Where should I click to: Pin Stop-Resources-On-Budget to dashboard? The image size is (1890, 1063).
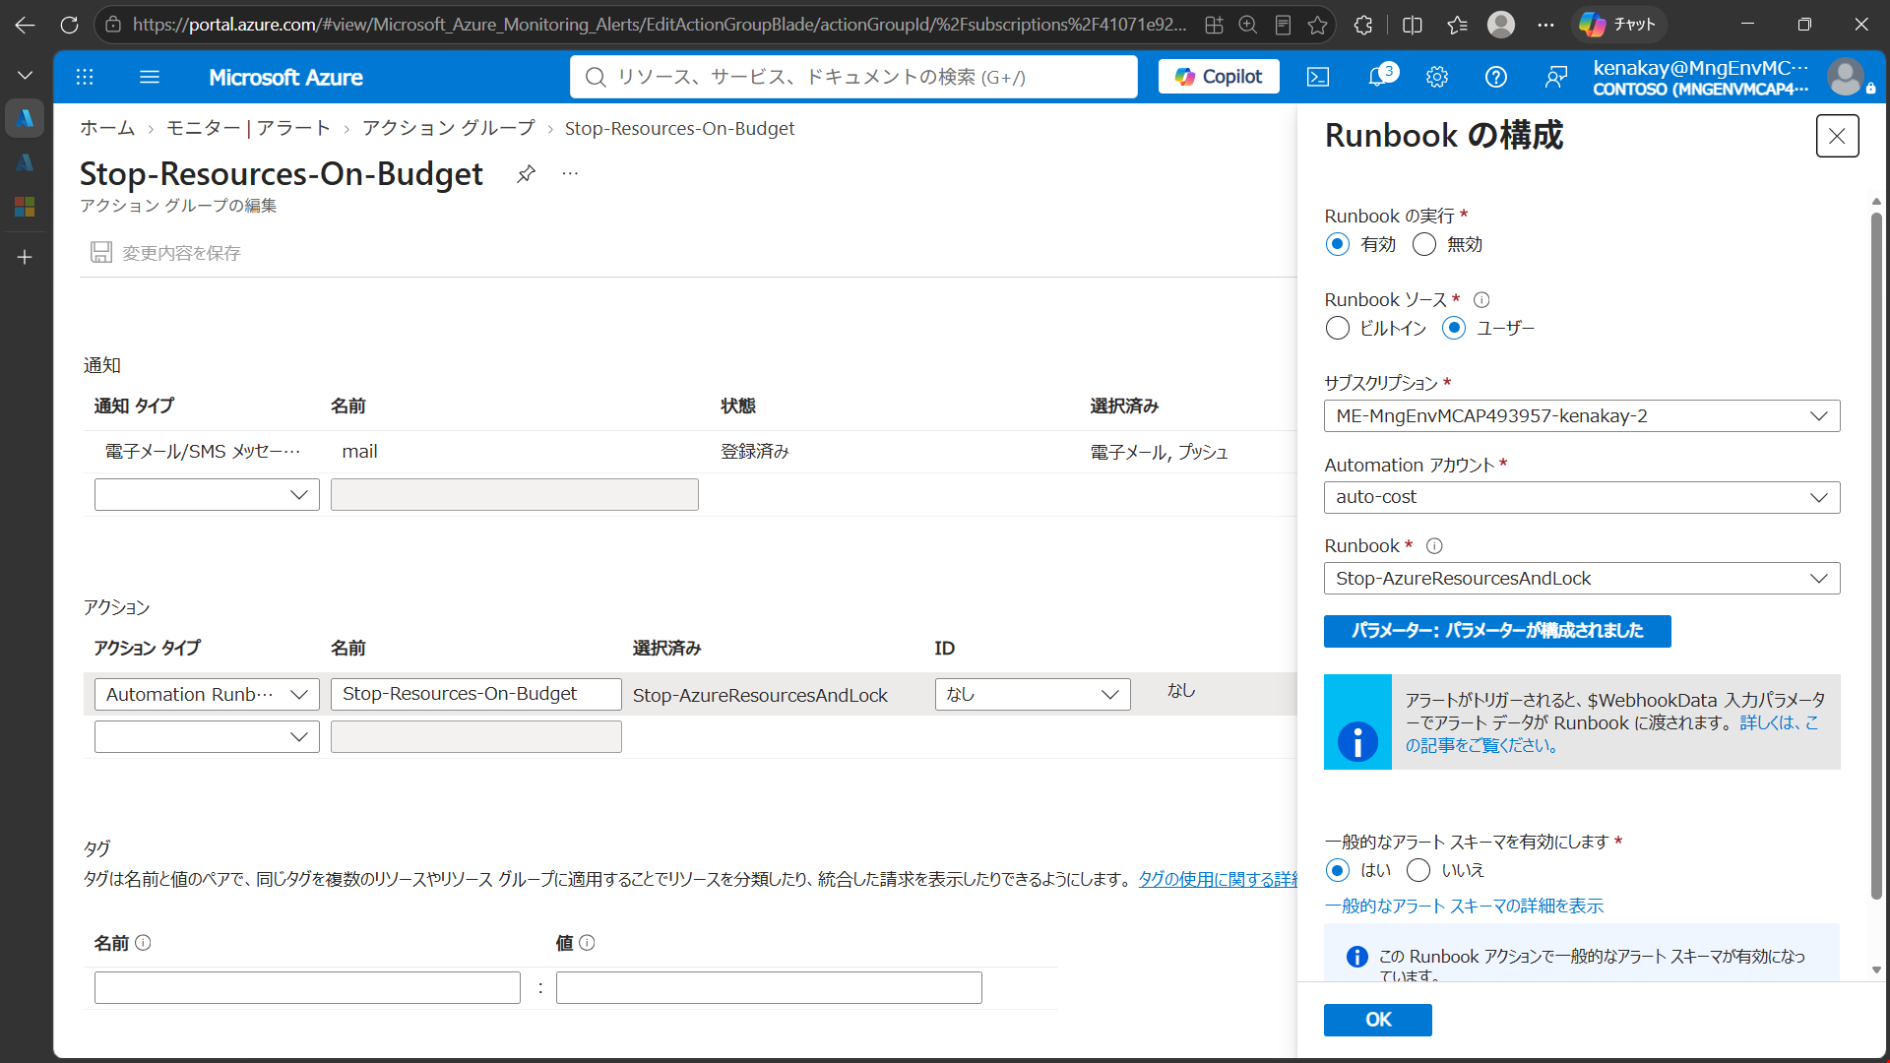527,174
